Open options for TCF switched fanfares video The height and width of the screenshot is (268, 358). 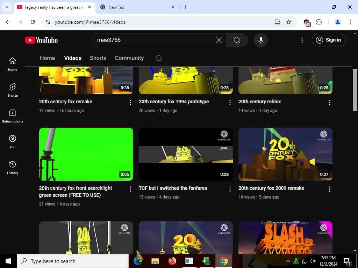click(x=230, y=189)
